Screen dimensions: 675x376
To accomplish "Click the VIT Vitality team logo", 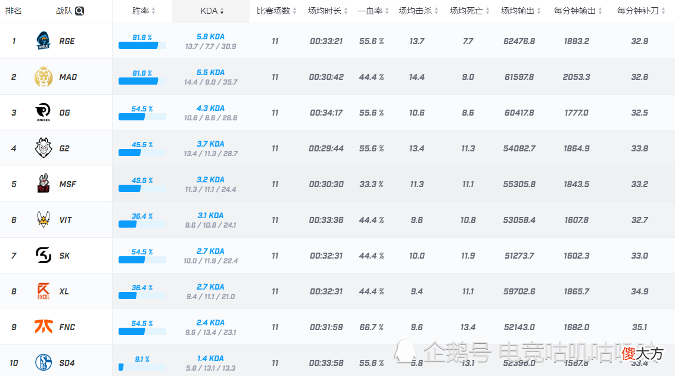I will click(43, 220).
